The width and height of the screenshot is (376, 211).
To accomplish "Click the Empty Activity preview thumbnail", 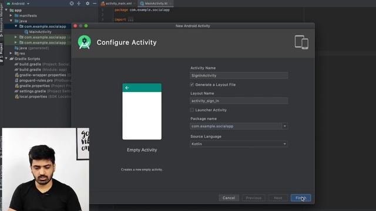I will pos(142,111).
